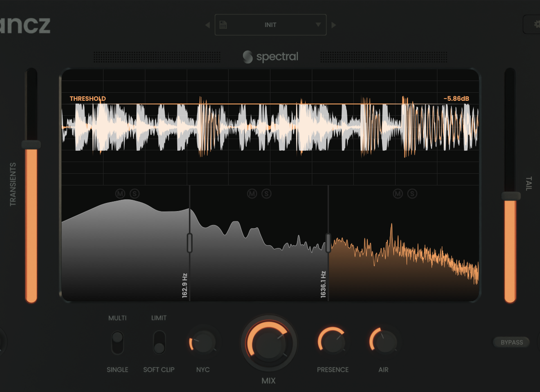
Task: Go to the next preset arrow
Action: pos(333,25)
